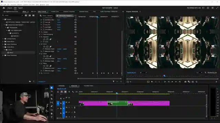Expand the Video Transitions folder

[3, 55]
